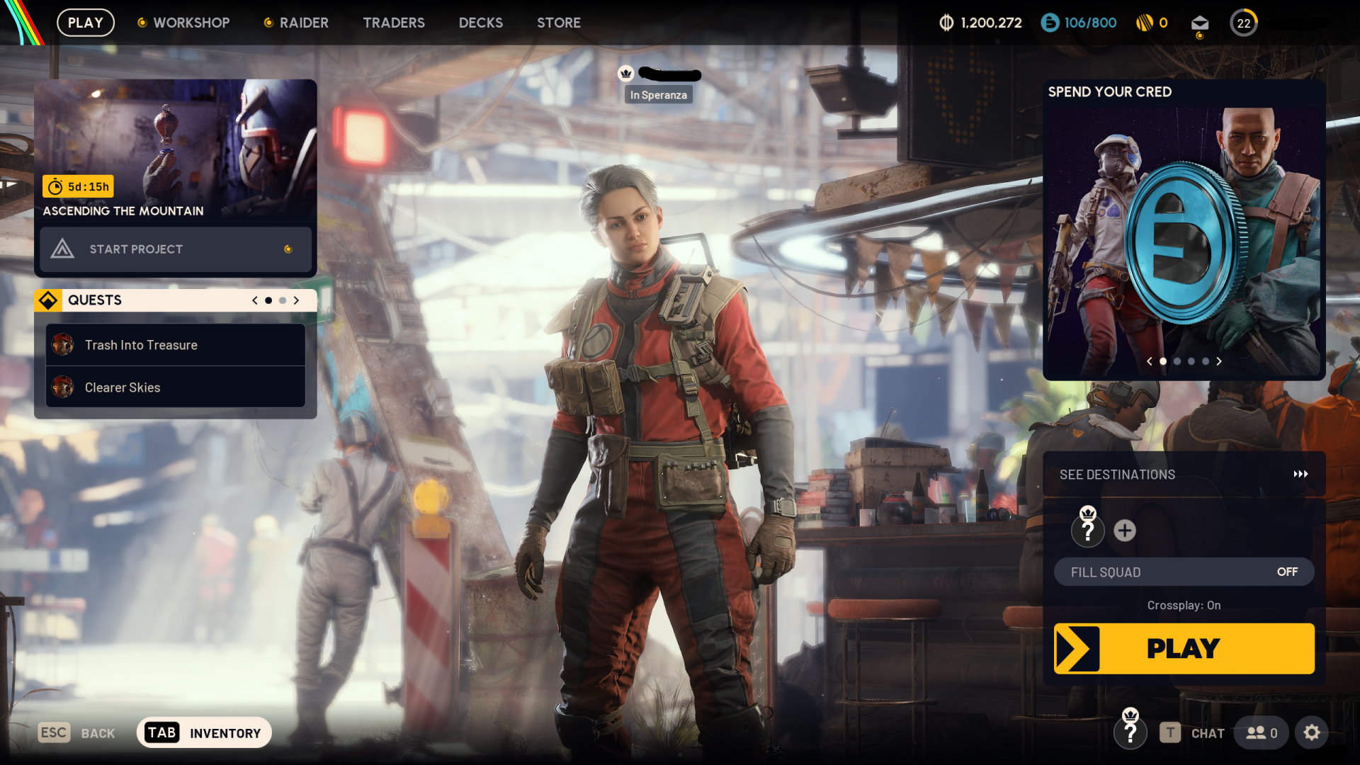
Task: Open the coin currency balance 1,200,272
Action: (x=980, y=23)
